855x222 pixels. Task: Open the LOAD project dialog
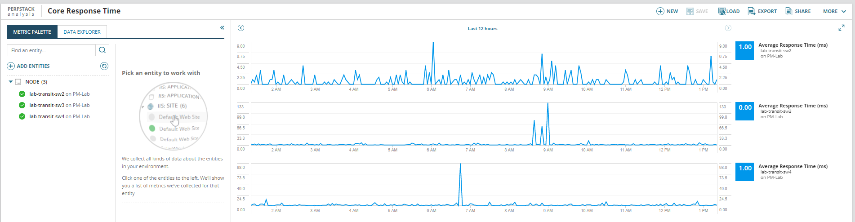tap(729, 11)
